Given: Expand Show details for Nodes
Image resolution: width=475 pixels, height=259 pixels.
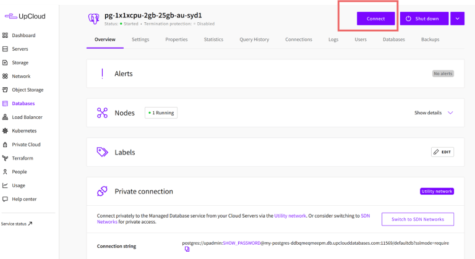Looking at the screenshot, I should point(434,113).
